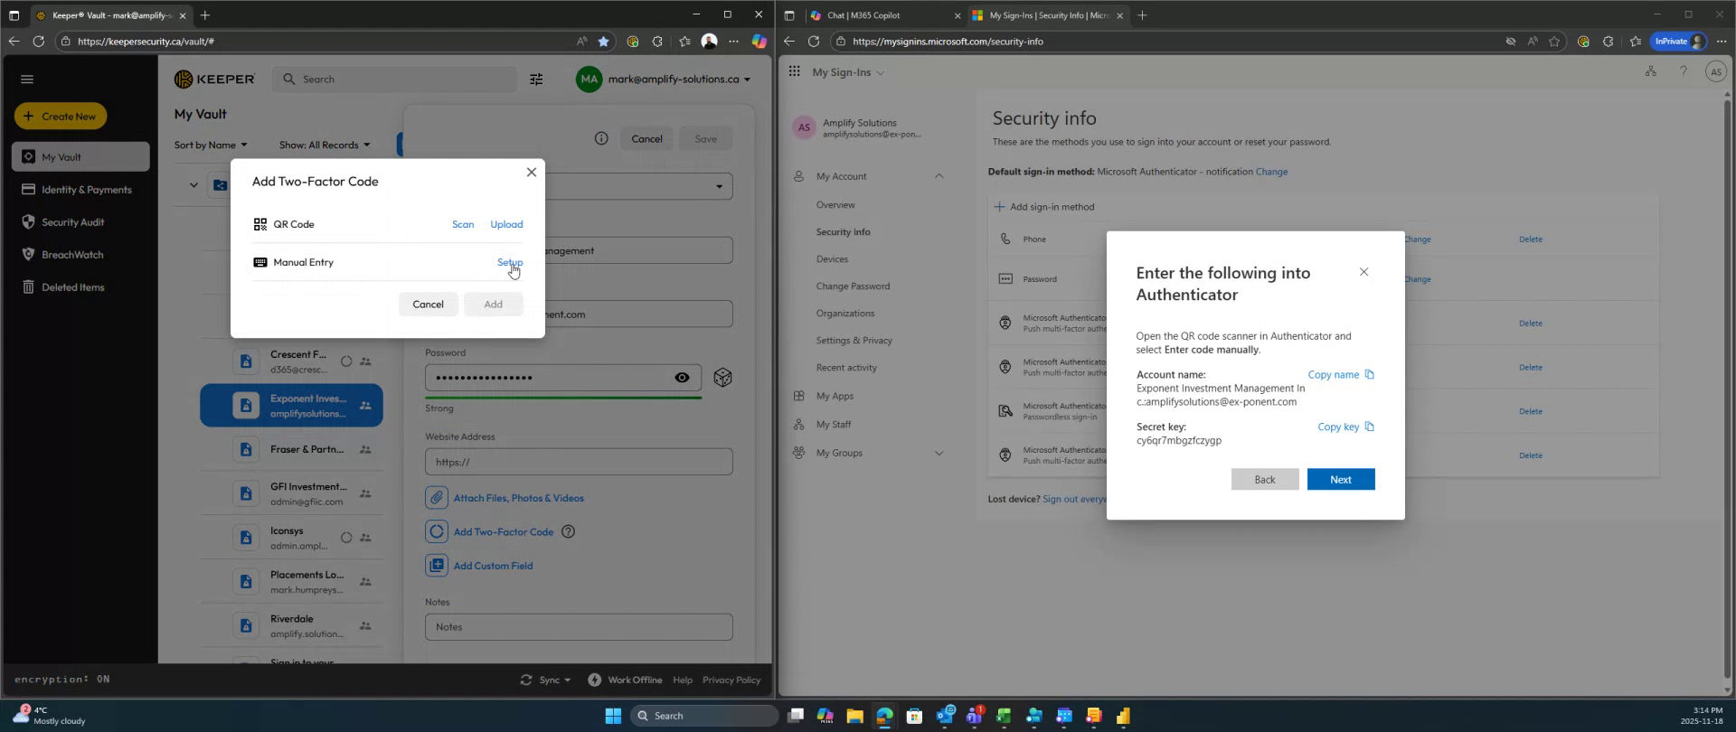The width and height of the screenshot is (1736, 732).
Task: Click Setup for Manual Entry
Action: (x=510, y=262)
